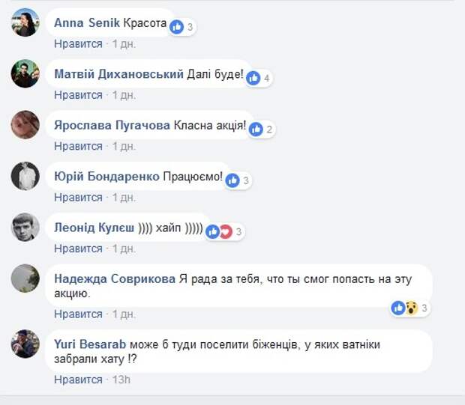Open Матвій Дихановський's profile name link
The image size is (465, 405).
click(119, 73)
